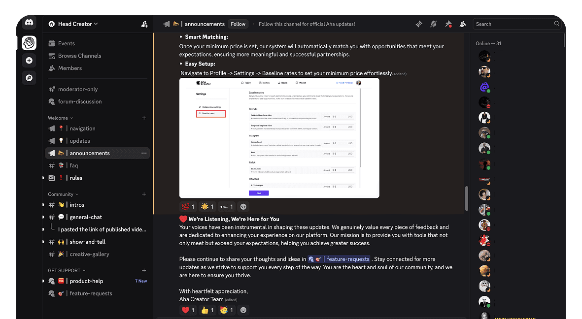Click the Follow button in channel header
Image resolution: width=582 pixels, height=319 pixels.
238,24
